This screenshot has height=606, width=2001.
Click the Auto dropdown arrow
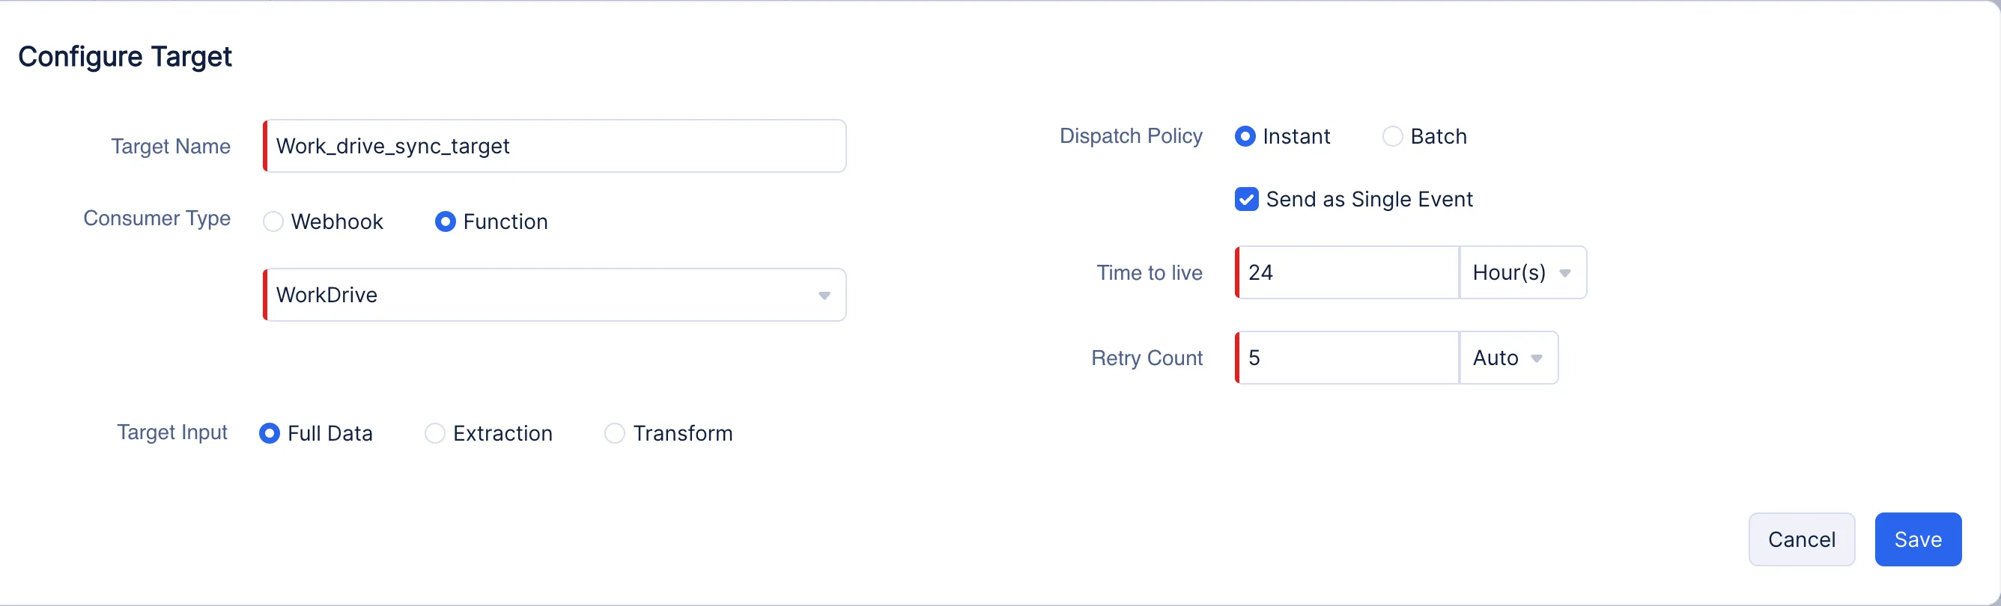coord(1538,358)
